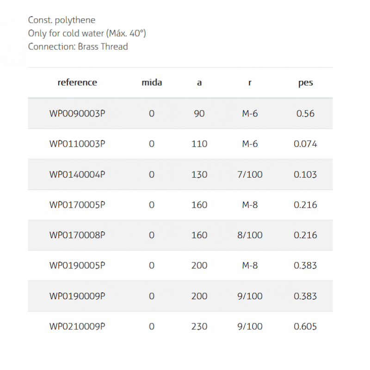
Task: Select the WP0190009P reference row
Action: coord(77,296)
